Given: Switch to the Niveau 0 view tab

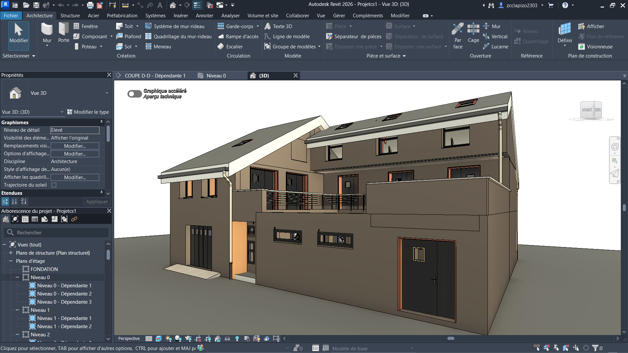Looking at the screenshot, I should tap(216, 76).
